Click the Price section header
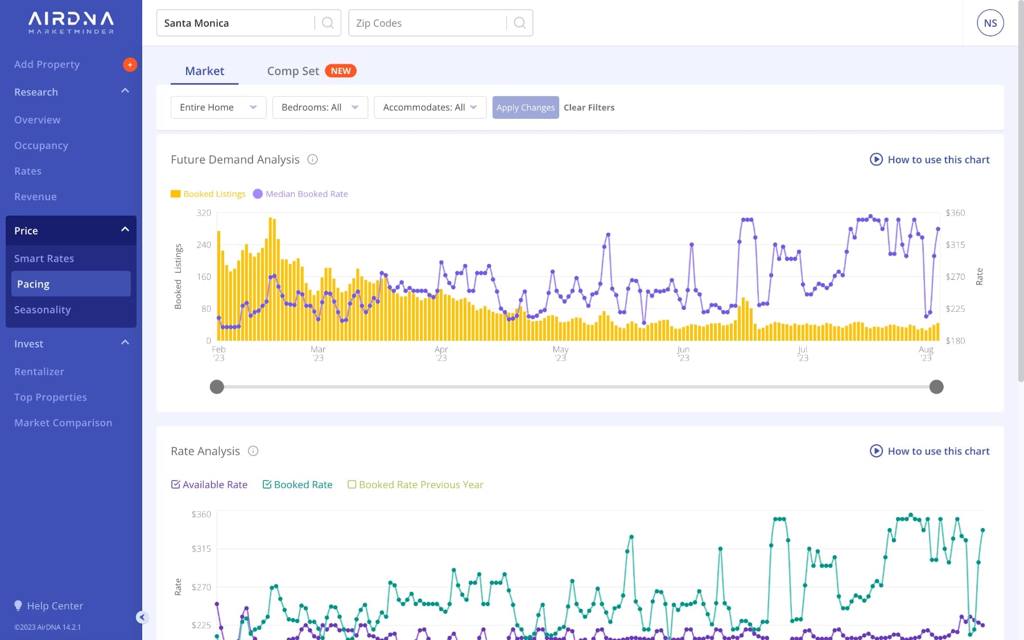Image resolution: width=1024 pixels, height=640 pixels. tap(71, 230)
